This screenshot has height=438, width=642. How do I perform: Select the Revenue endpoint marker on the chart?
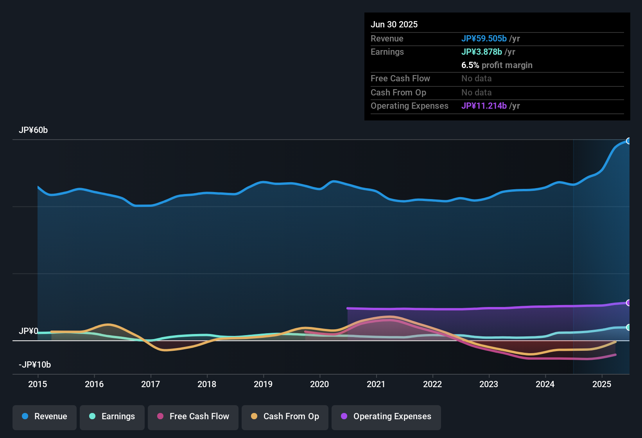coord(629,141)
